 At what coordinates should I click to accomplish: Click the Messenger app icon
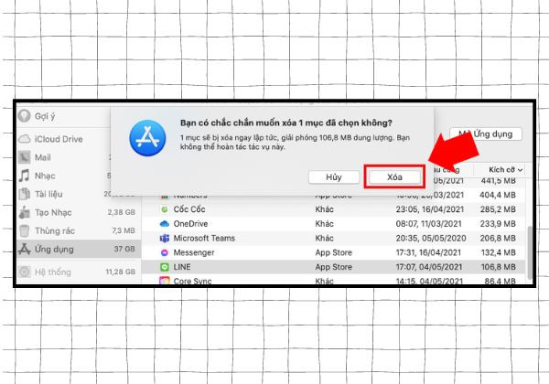[164, 252]
